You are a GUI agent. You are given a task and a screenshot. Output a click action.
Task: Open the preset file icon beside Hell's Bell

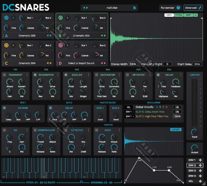click(134, 8)
